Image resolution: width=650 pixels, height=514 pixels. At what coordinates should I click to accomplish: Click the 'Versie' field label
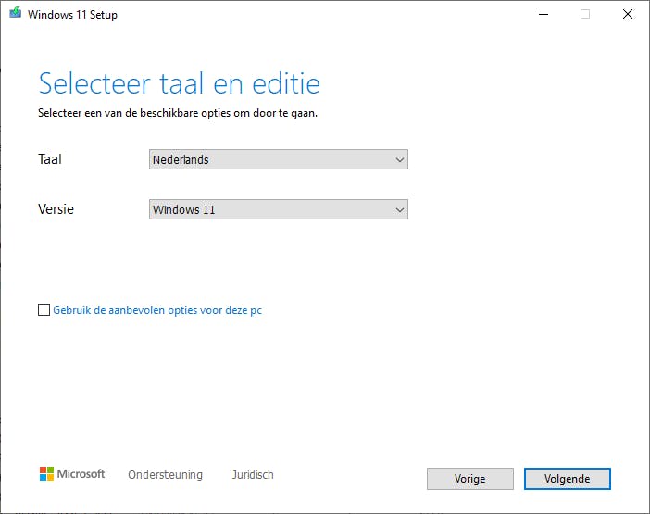pyautogui.click(x=56, y=209)
